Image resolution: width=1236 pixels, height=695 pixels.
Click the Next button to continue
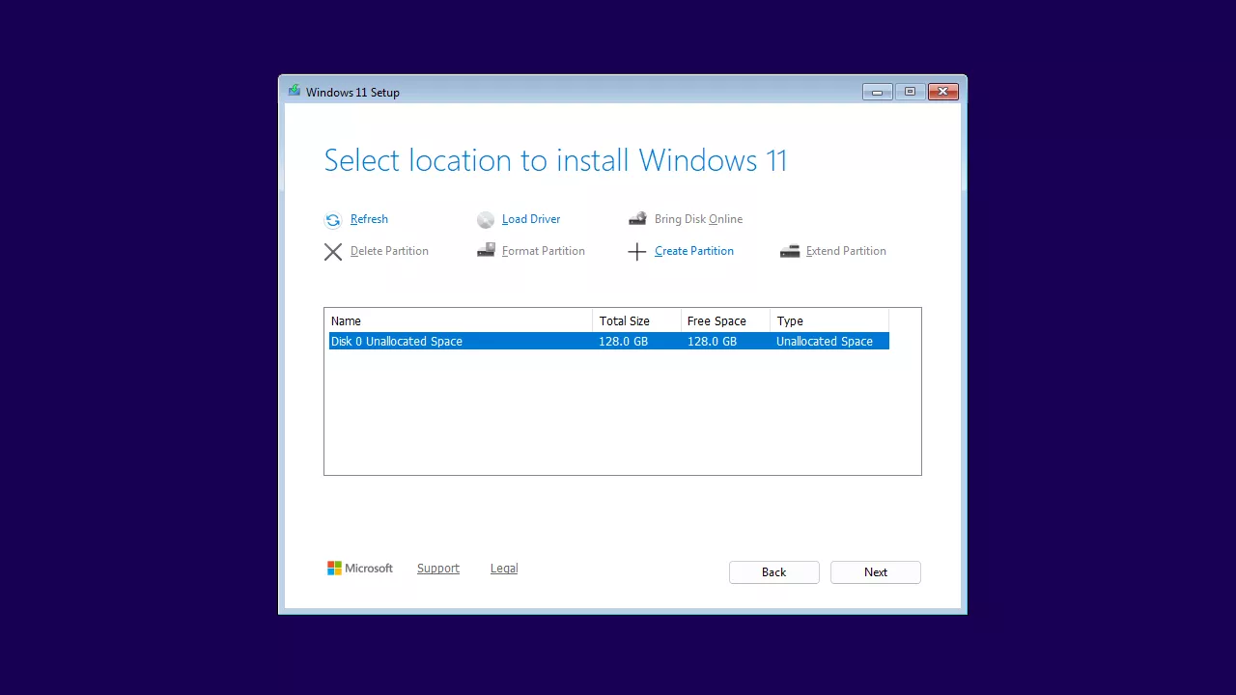pos(875,571)
